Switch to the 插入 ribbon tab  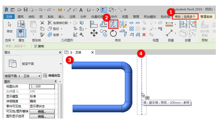[61, 17]
